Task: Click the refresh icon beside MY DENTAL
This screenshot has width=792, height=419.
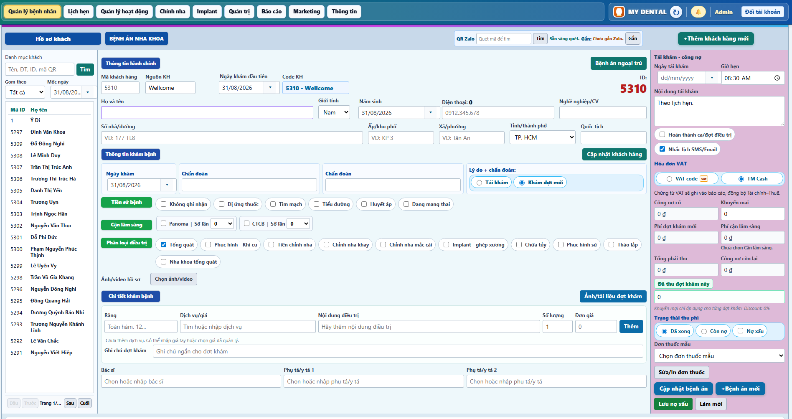Action: pos(676,12)
